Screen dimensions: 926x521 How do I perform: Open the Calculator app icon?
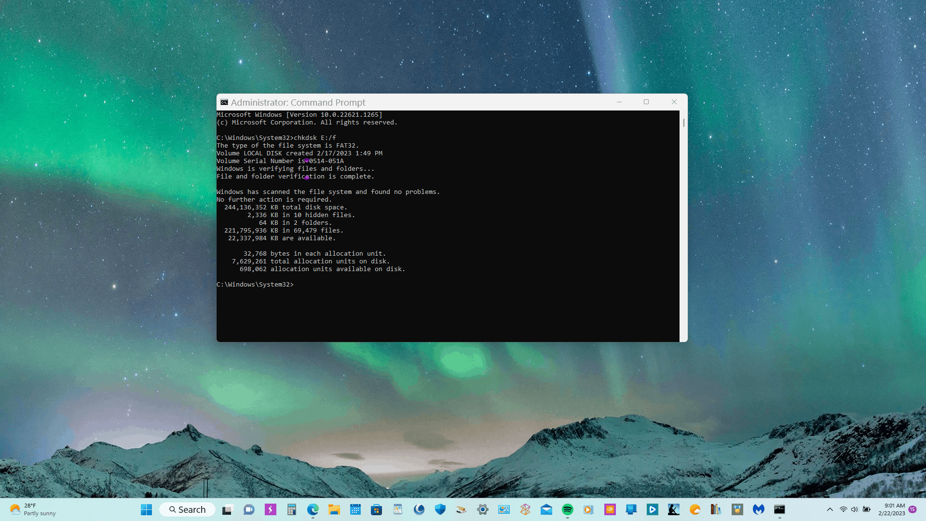click(292, 509)
